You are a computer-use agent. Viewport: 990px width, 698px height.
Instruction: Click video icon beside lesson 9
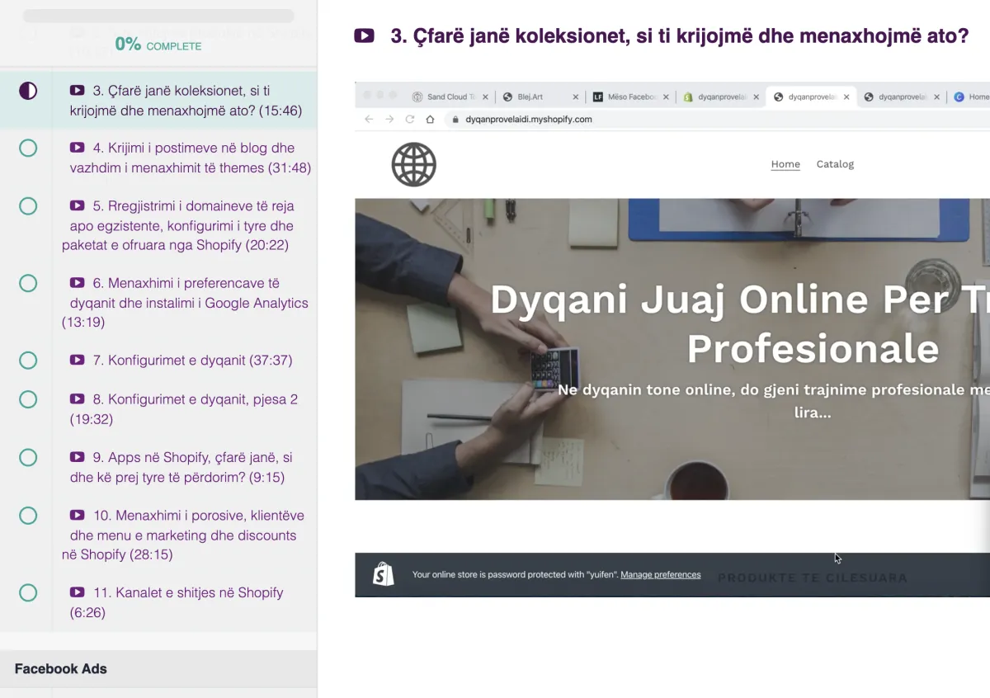77,457
